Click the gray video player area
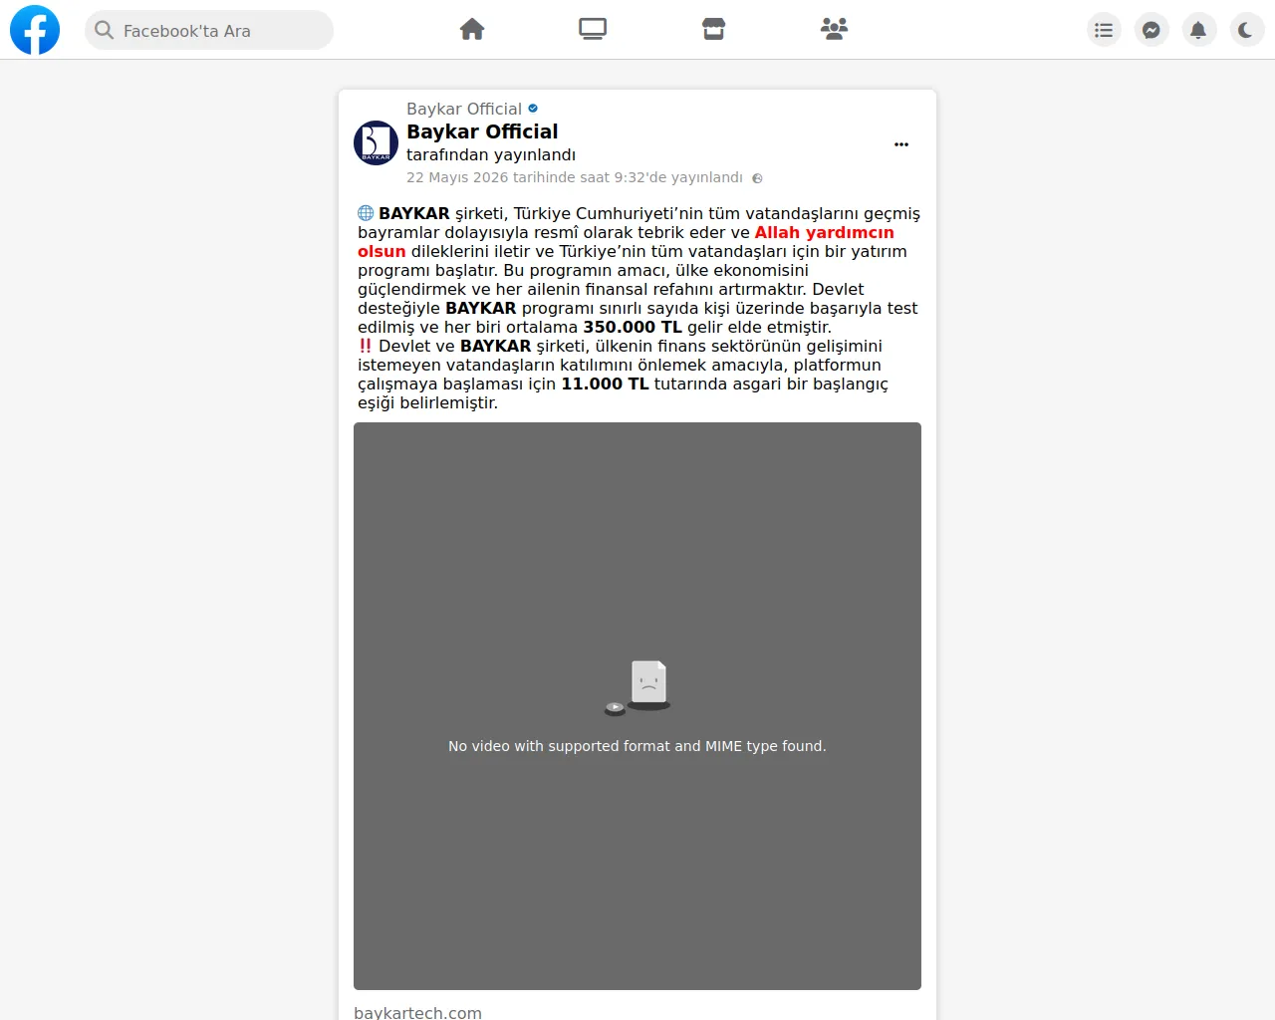Viewport: 1275px width, 1020px height. [637, 706]
